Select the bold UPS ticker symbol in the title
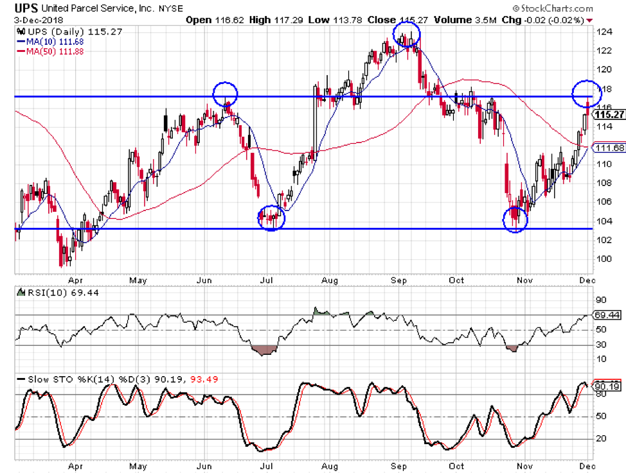 pyautogui.click(x=26, y=8)
